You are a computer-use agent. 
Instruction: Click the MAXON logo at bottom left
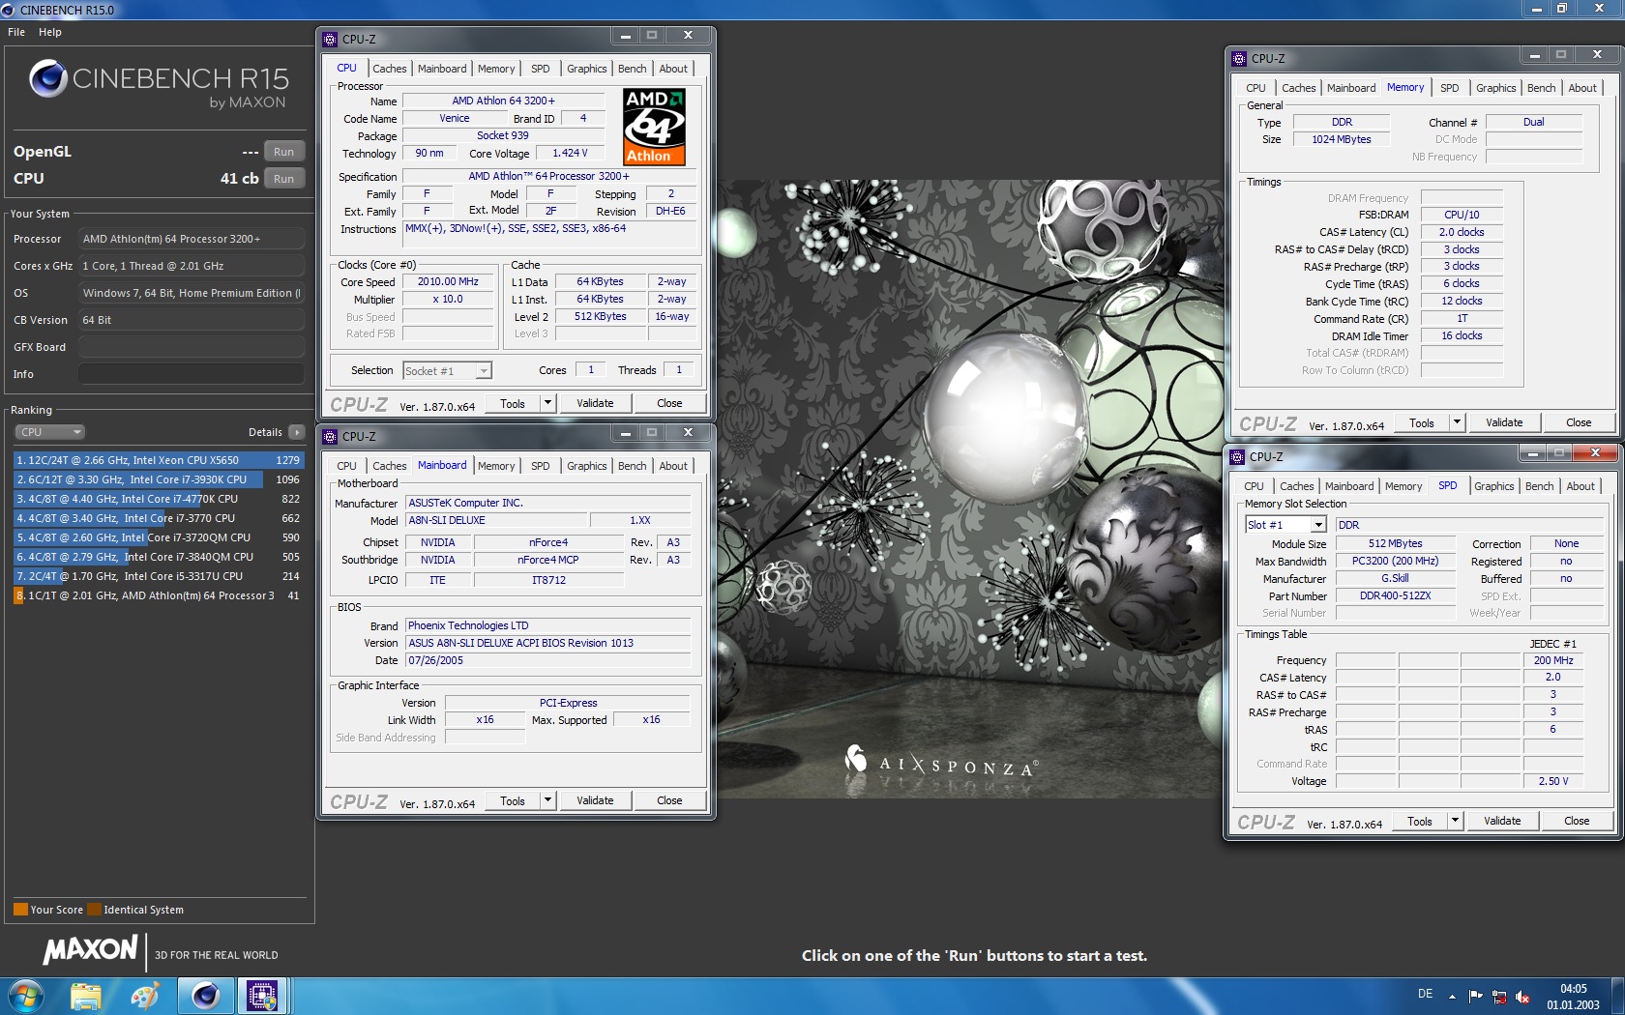[x=91, y=950]
